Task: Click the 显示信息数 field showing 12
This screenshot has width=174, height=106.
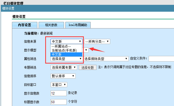Action: pos(58,93)
